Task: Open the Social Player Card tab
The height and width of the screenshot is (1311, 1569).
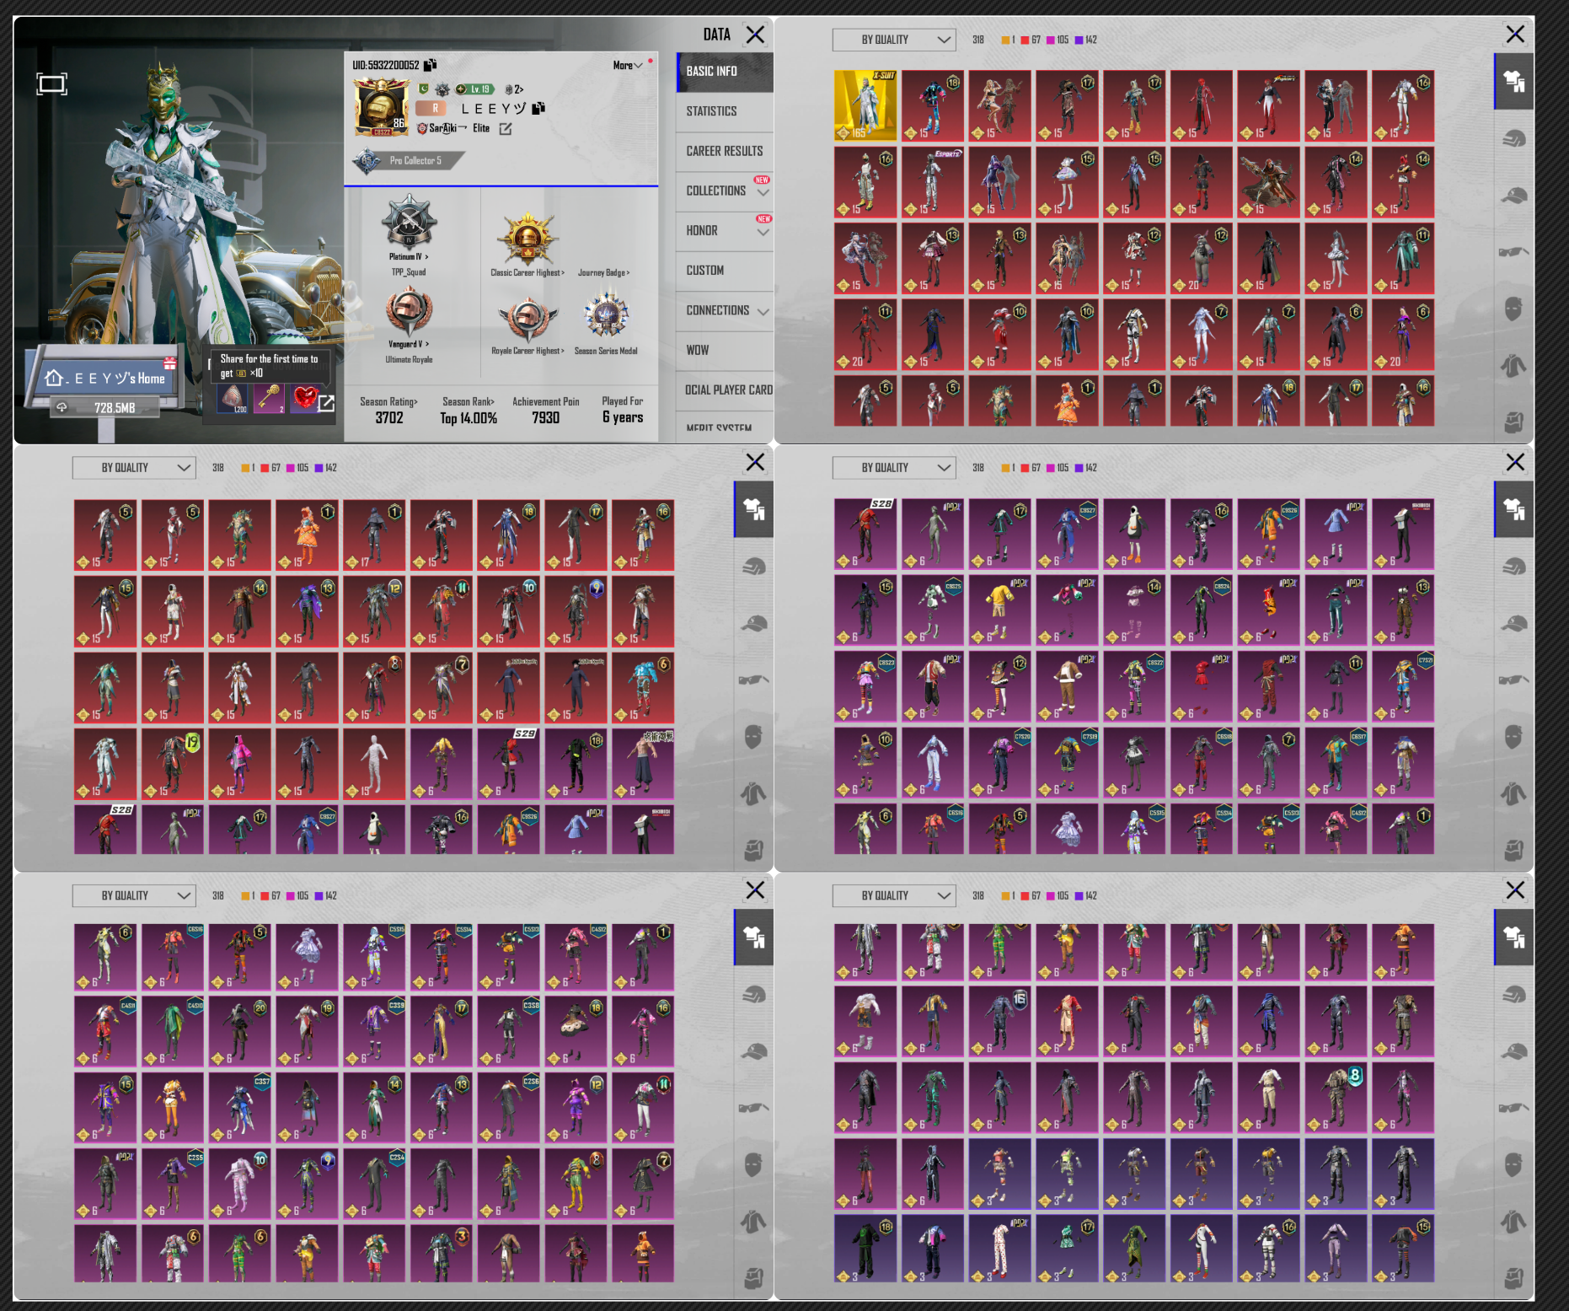Action: click(x=726, y=390)
